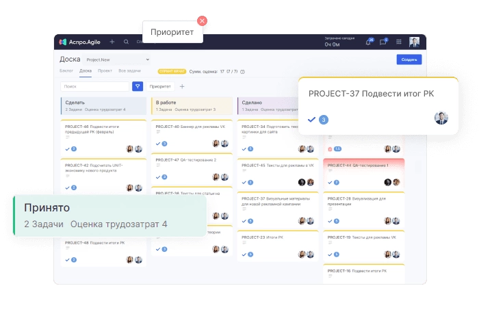The image size is (479, 312).
Task: Click the Принято column header overlay
Action: pos(110,216)
